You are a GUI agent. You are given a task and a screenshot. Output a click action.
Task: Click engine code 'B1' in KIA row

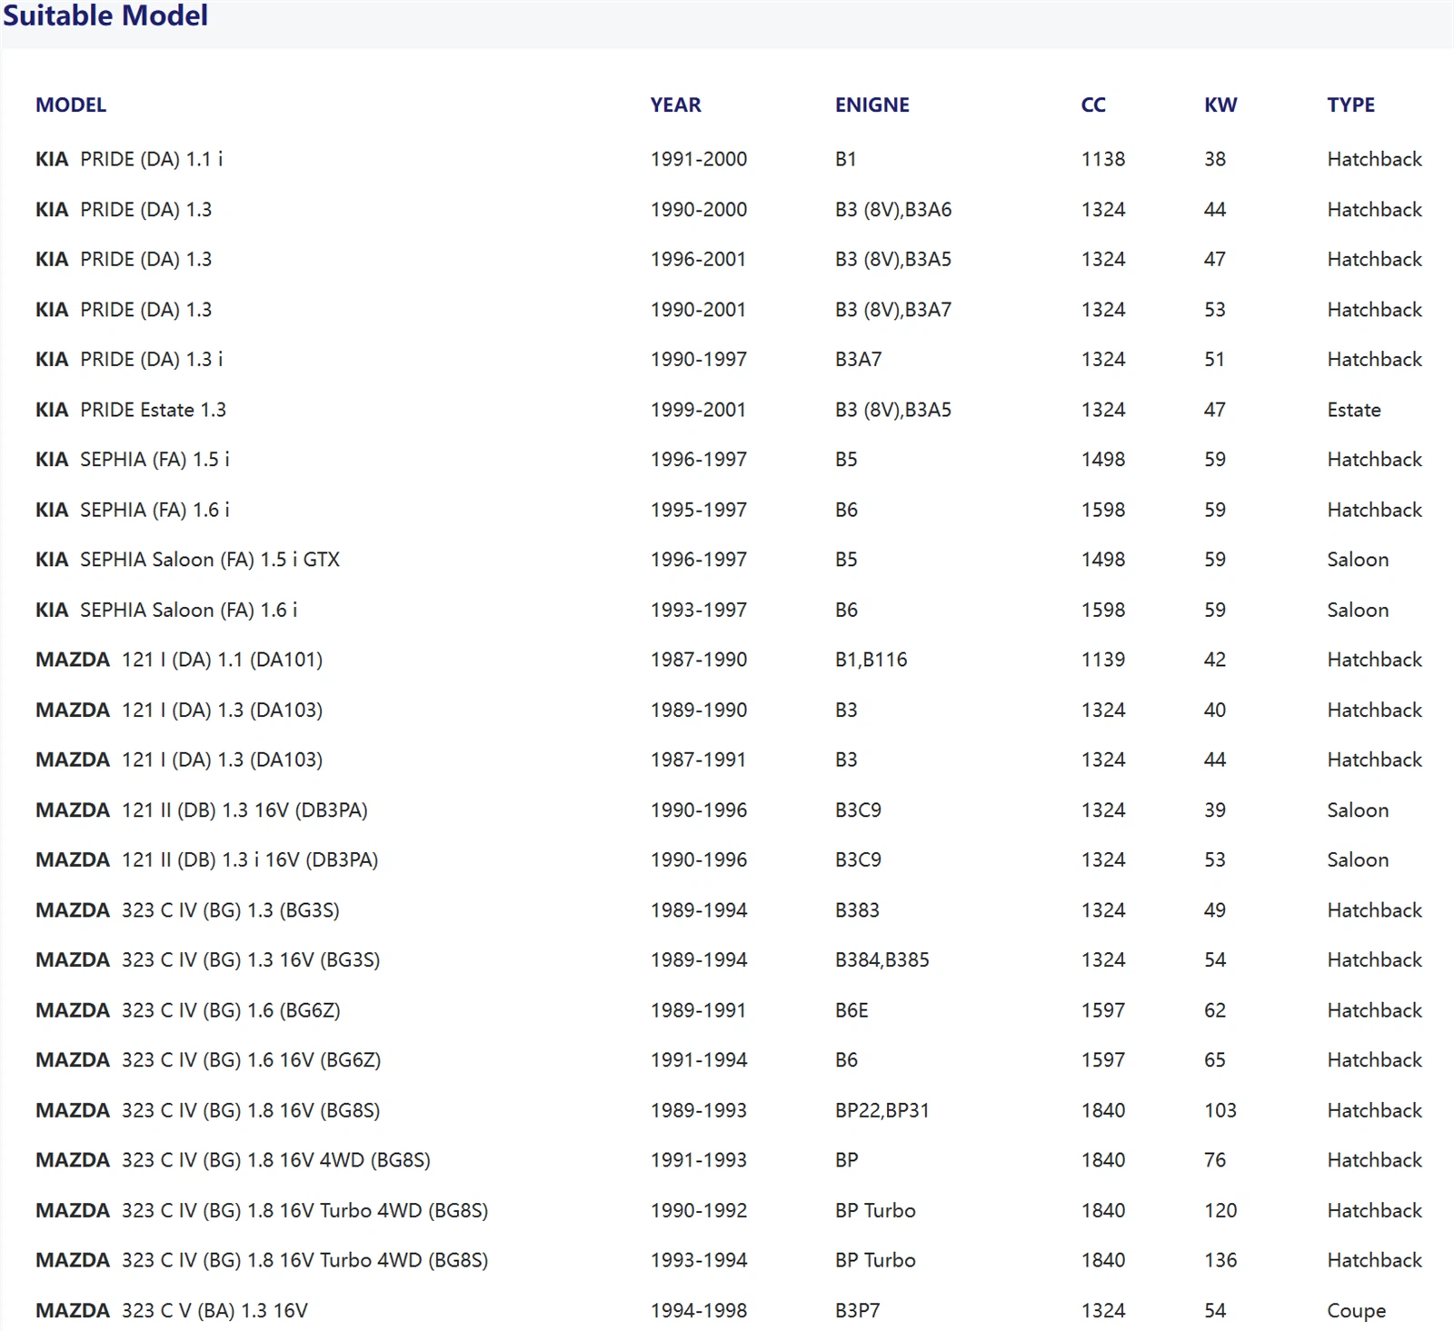(x=845, y=159)
